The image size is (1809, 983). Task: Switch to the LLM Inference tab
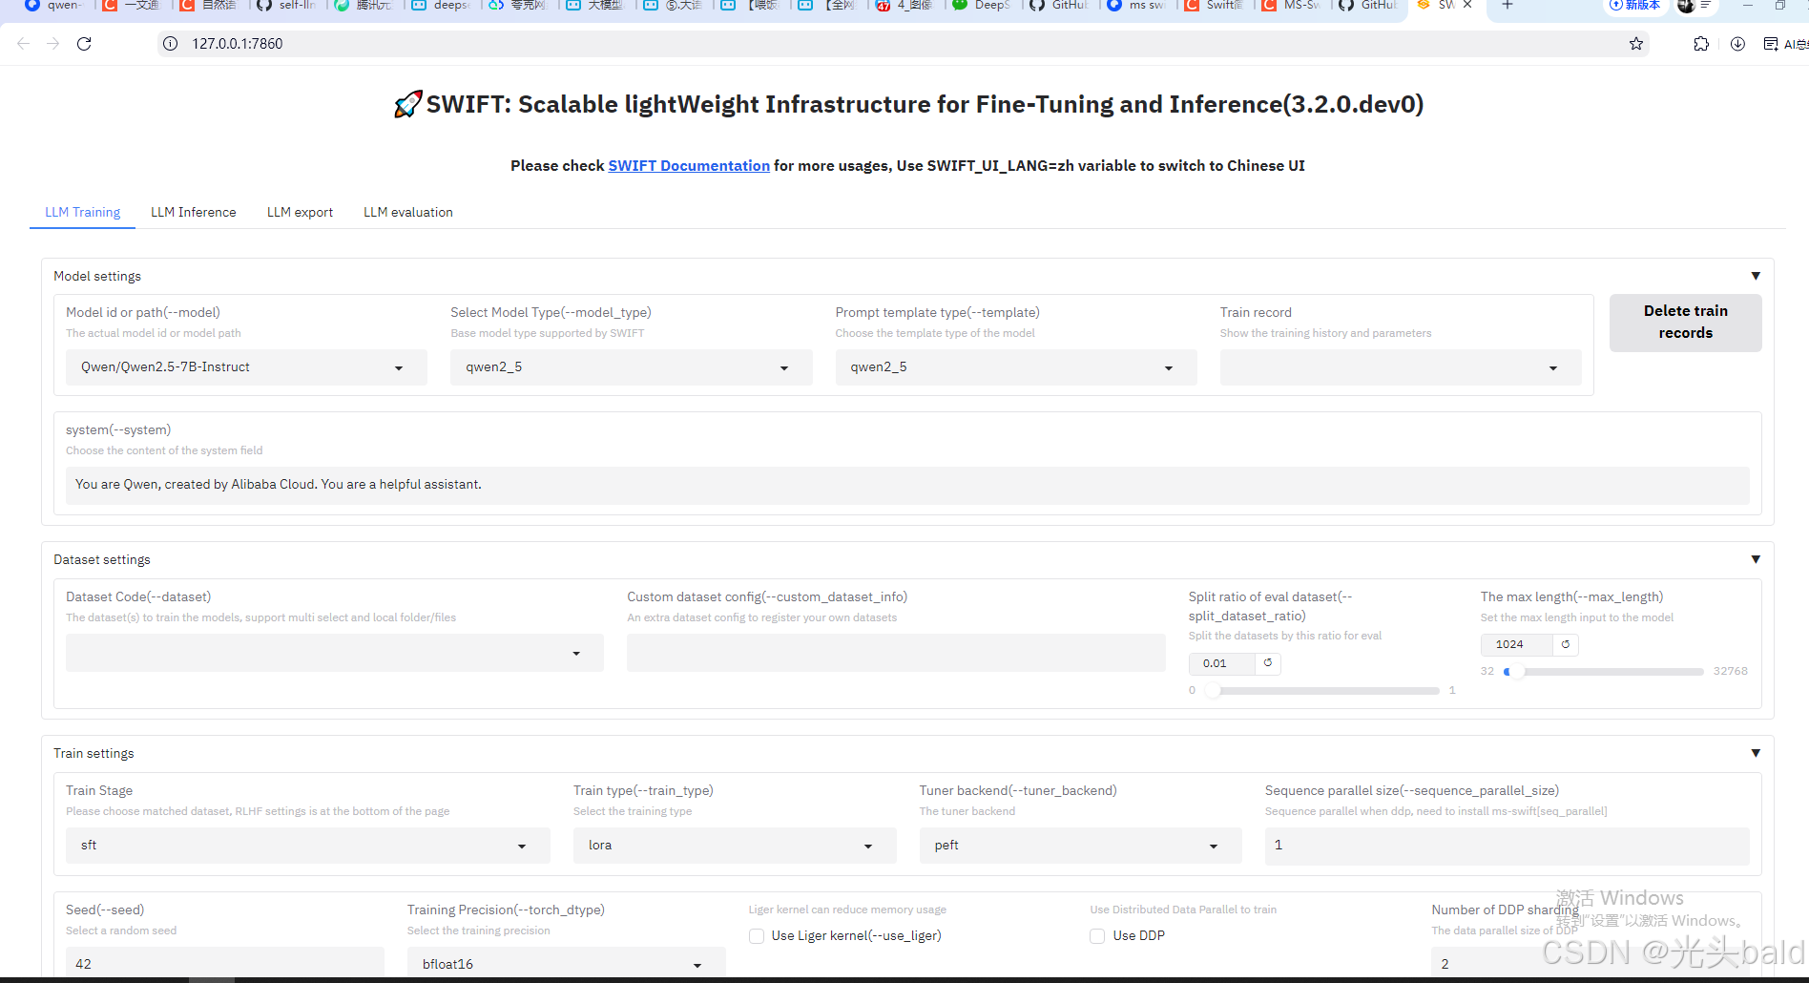[194, 212]
